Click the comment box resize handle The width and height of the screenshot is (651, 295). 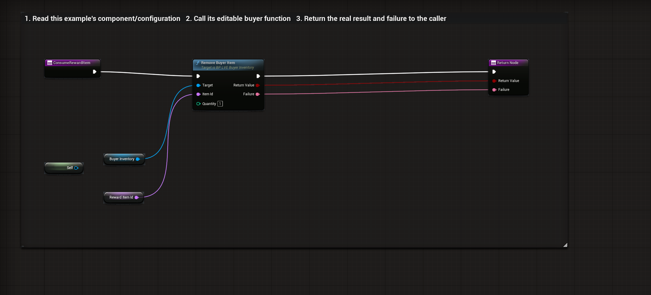point(565,245)
